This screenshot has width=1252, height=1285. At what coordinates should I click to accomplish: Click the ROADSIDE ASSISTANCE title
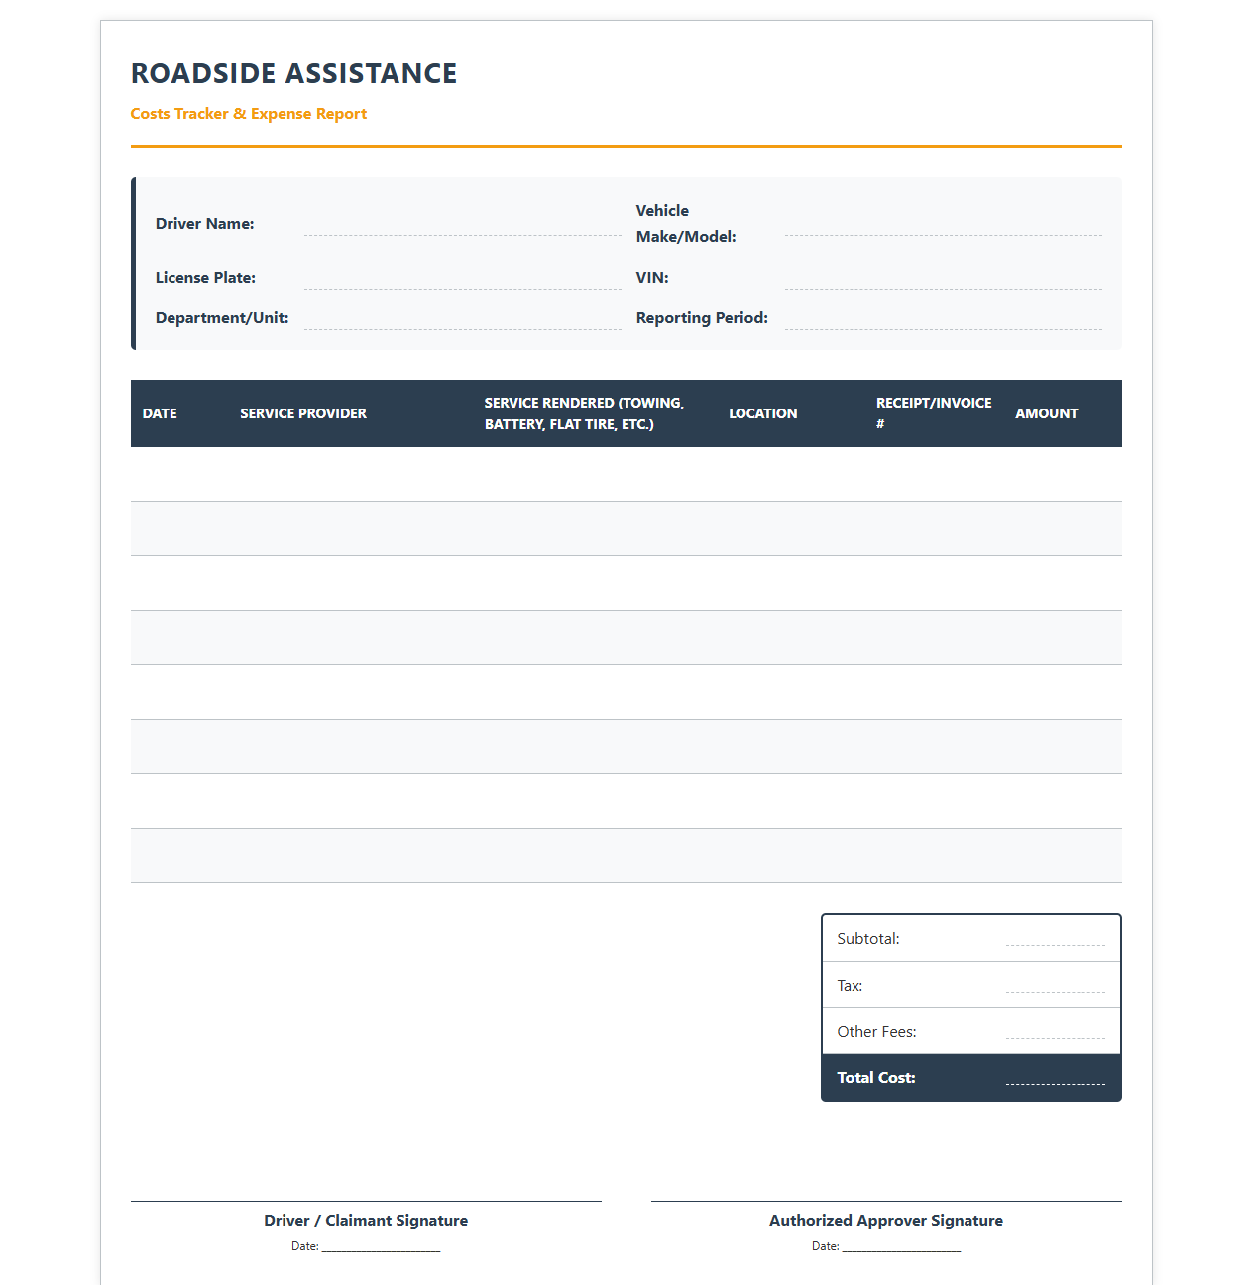click(294, 73)
